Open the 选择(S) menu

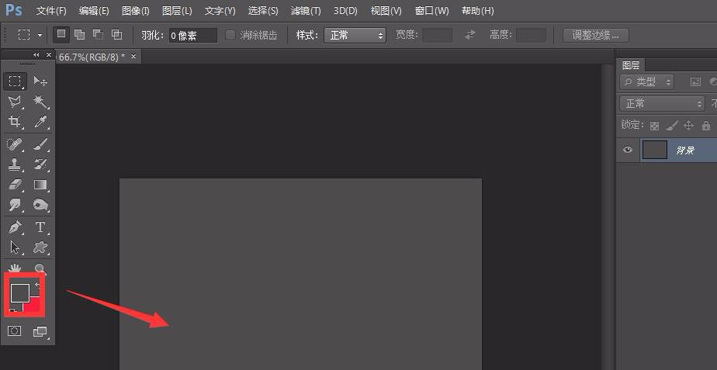point(263,11)
